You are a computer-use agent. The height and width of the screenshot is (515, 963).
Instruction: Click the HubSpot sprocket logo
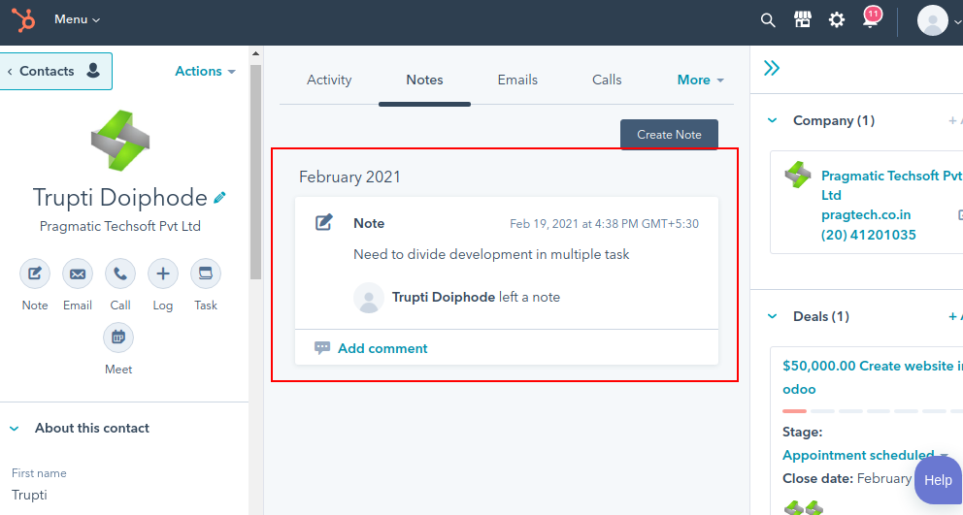[23, 19]
